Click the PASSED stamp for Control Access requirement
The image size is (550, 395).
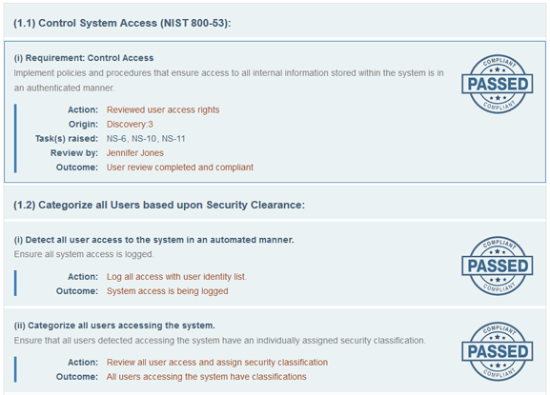click(x=498, y=84)
